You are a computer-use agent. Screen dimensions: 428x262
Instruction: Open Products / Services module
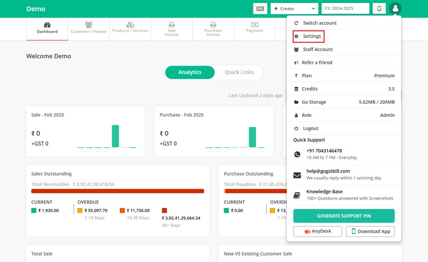(x=130, y=28)
